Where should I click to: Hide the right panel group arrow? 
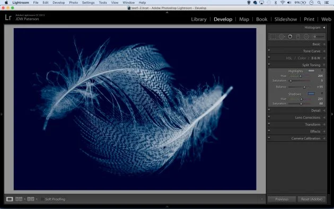332,114
